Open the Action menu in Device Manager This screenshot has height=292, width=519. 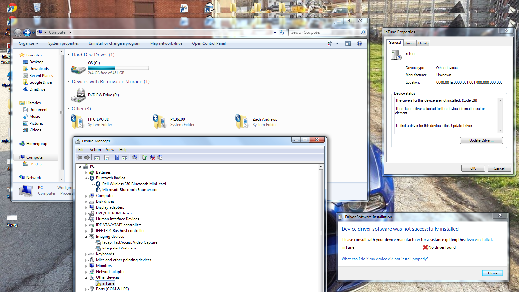pyautogui.click(x=95, y=150)
